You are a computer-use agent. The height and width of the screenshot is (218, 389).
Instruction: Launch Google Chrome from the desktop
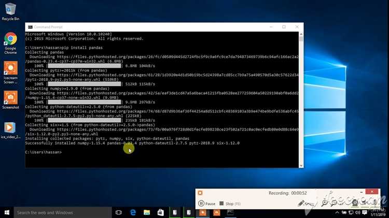tap(10, 43)
